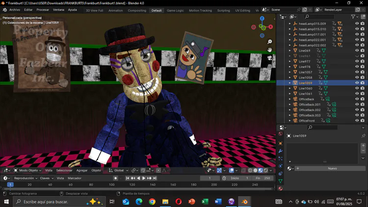
Task: Switch to the UV Editing workspace tab
Action: click(243, 11)
